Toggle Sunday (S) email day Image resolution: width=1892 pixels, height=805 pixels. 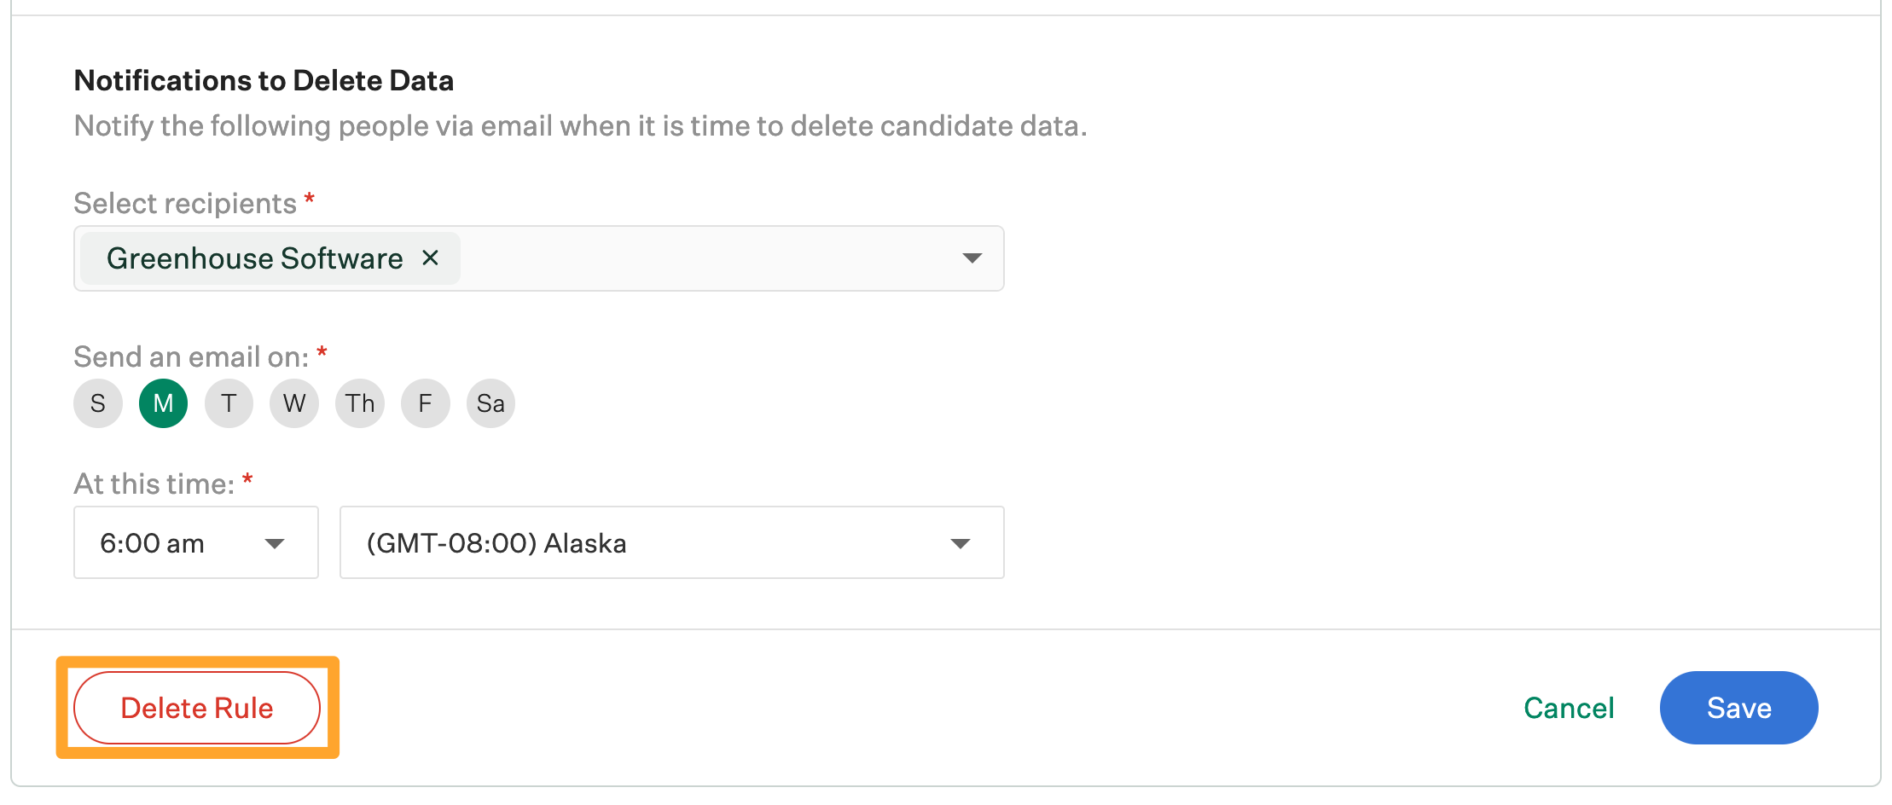coord(98,403)
